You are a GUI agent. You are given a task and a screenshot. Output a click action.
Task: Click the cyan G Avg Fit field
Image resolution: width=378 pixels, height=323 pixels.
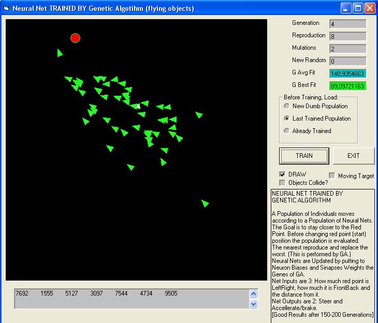coord(347,74)
